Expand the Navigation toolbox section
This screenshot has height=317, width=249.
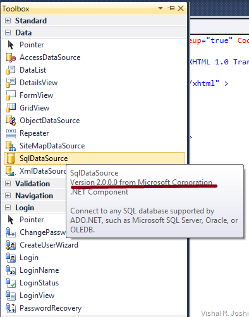[x=8, y=196]
